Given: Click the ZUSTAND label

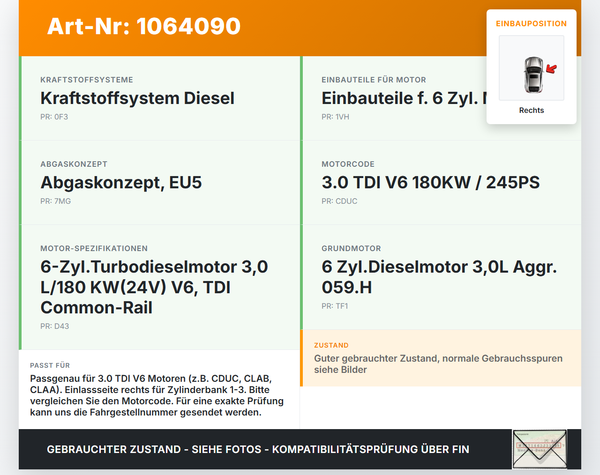Looking at the screenshot, I should 331,345.
